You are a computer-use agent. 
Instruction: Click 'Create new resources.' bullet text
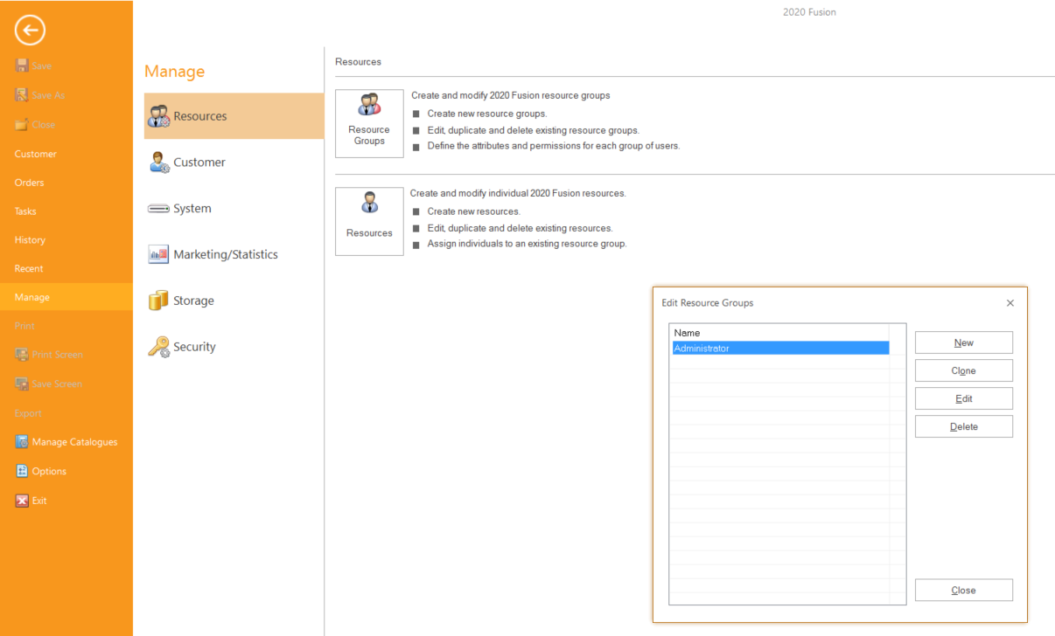(x=473, y=211)
